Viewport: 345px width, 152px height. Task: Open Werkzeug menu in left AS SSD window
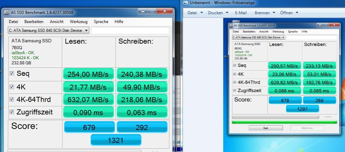pyautogui.click(x=78, y=22)
